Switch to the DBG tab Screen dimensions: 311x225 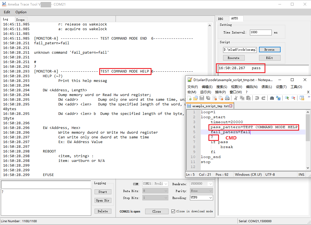[x=221, y=19]
